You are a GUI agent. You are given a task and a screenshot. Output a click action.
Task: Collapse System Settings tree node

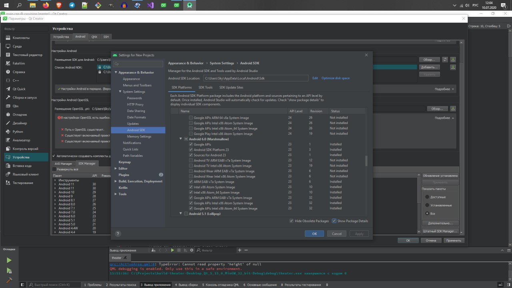120,92
